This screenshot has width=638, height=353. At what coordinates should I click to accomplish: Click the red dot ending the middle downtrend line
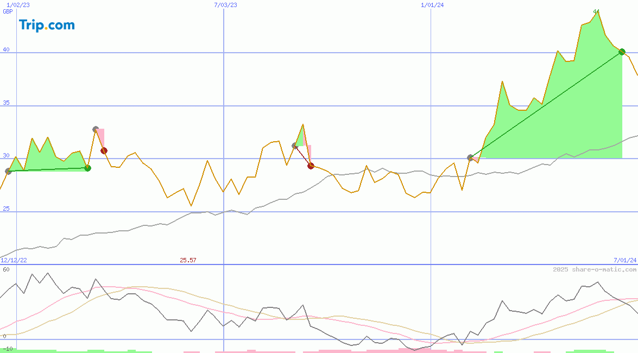(311, 166)
